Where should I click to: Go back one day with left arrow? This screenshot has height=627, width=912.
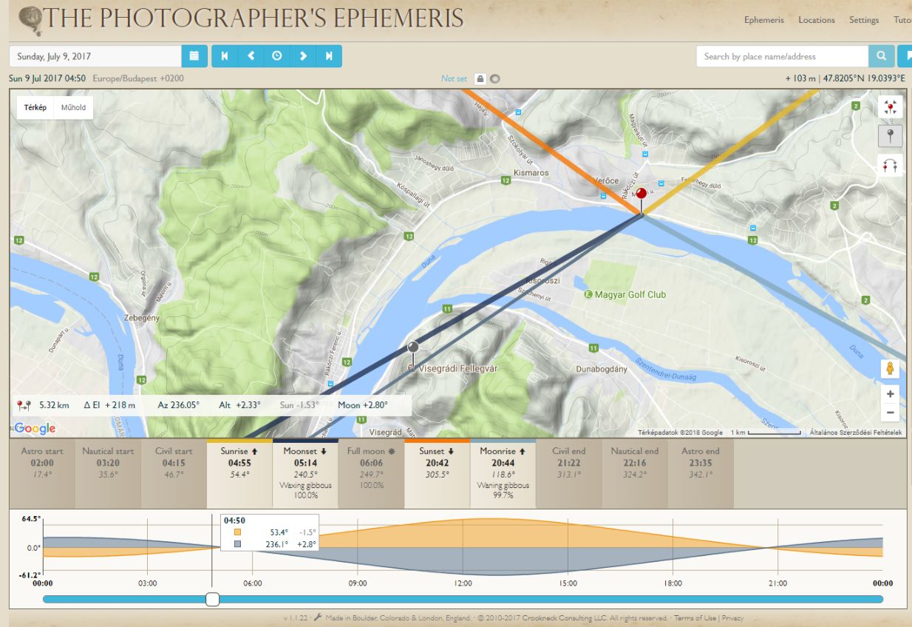tap(251, 56)
